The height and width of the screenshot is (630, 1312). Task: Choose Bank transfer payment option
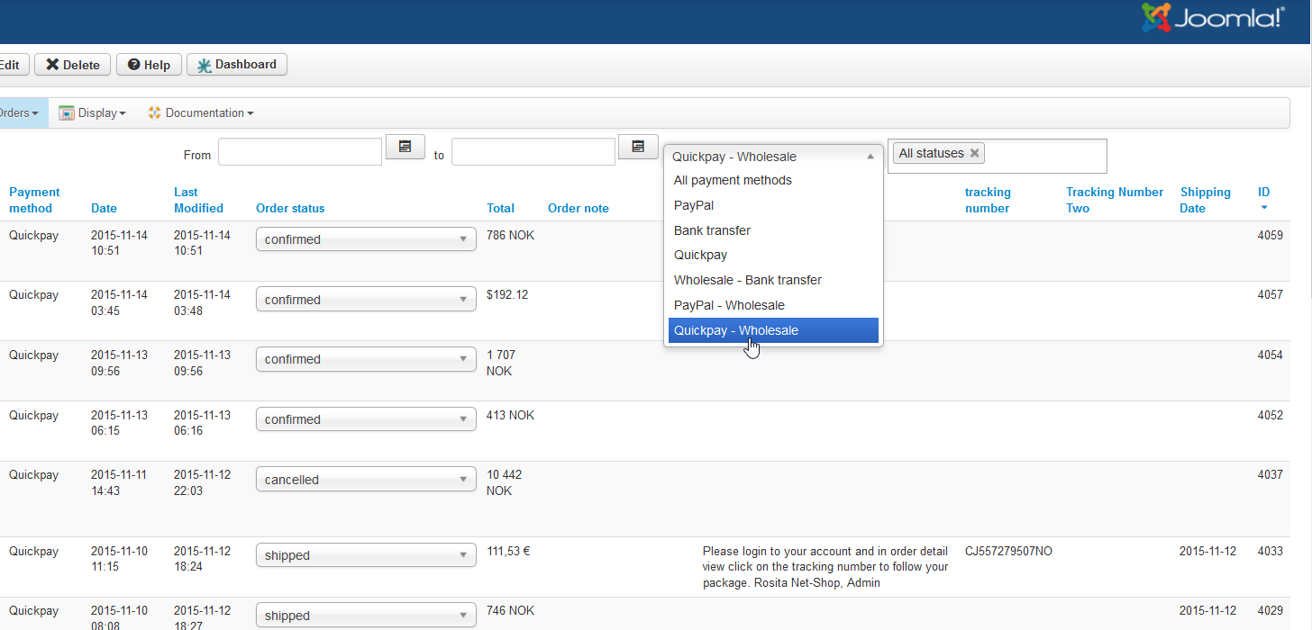pos(712,230)
